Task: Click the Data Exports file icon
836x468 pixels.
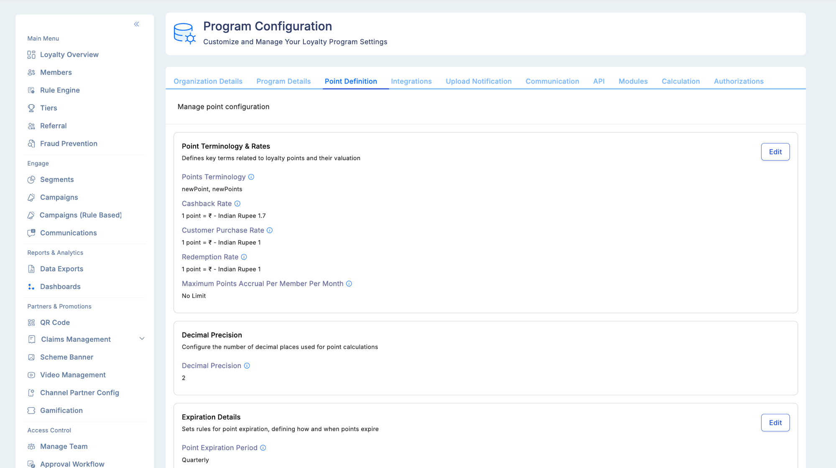Action: click(31, 269)
